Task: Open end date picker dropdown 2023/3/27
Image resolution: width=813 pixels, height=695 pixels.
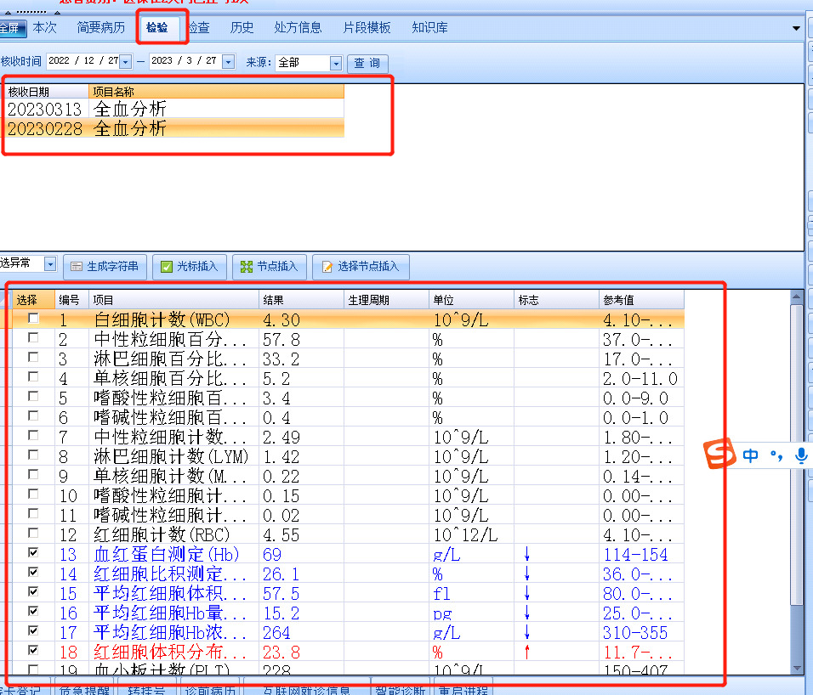Action: click(228, 62)
